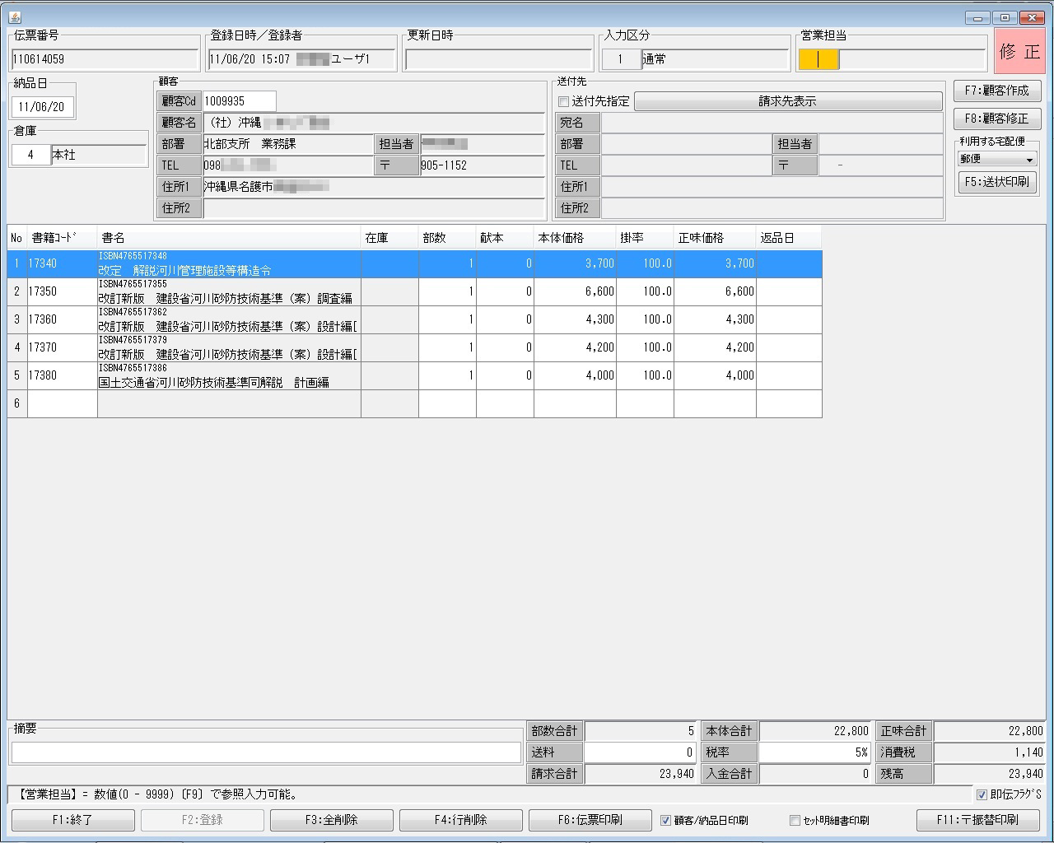
Task: Uncheck the 顧客/納品日印刷 checkbox
Action: [x=665, y=820]
